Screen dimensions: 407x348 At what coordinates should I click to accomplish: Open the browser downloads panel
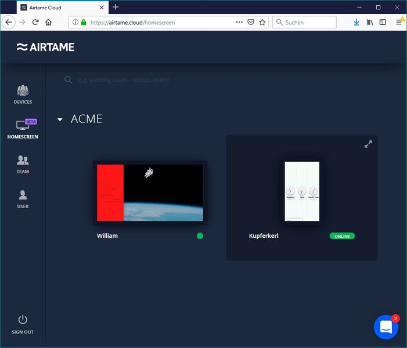click(x=356, y=22)
